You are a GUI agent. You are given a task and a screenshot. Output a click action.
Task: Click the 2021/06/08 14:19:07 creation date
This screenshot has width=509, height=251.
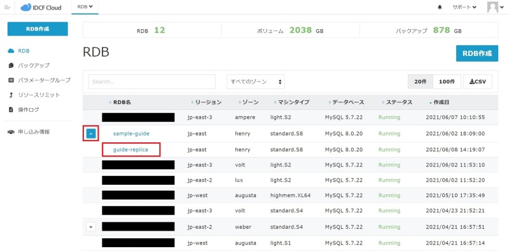455,149
